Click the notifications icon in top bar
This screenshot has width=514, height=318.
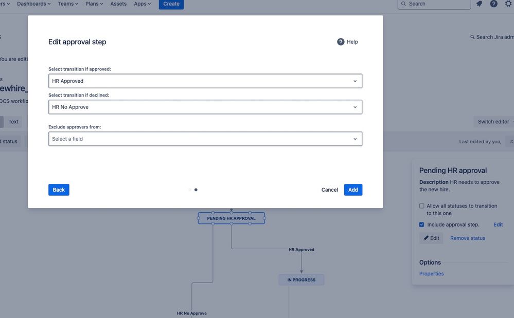[x=479, y=4]
